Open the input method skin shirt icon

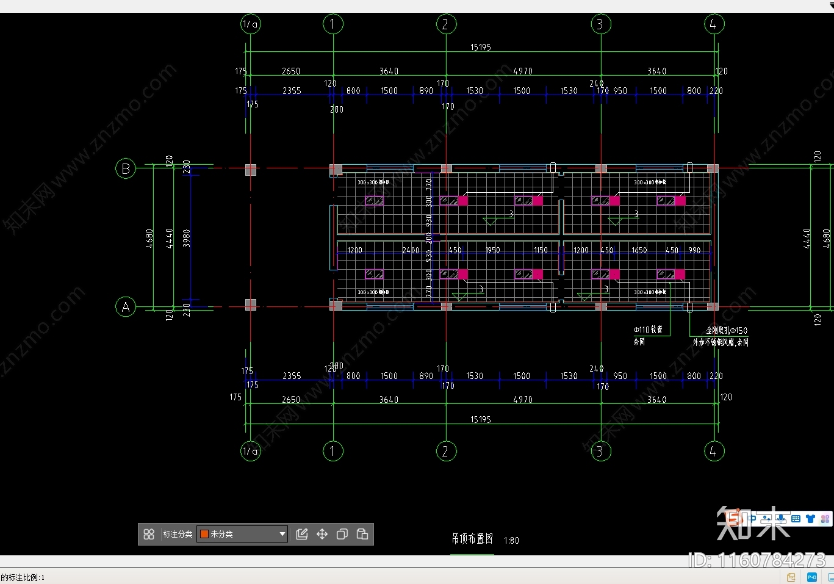click(810, 519)
